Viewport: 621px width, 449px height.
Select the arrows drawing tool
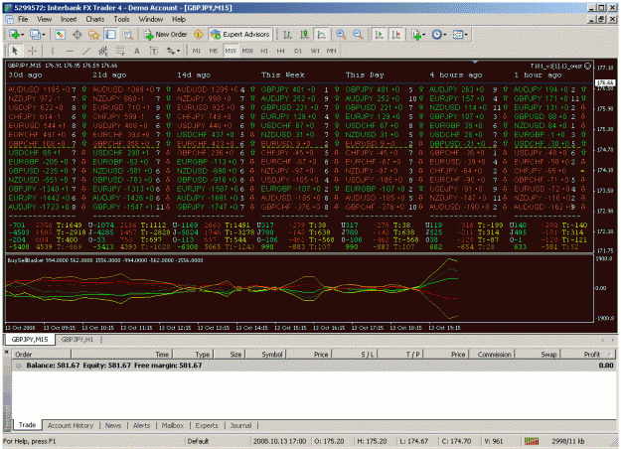pyautogui.click(x=170, y=51)
